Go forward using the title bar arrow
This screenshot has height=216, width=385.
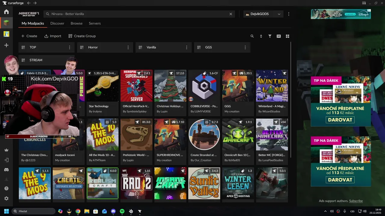35,3
